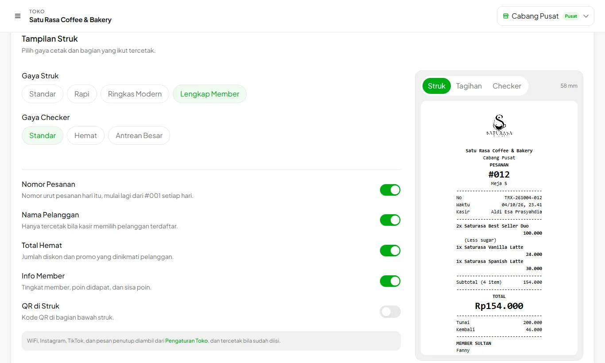The height and width of the screenshot is (363, 605).
Task: Disable the Nama Pelanggan switch
Action: (x=390, y=220)
